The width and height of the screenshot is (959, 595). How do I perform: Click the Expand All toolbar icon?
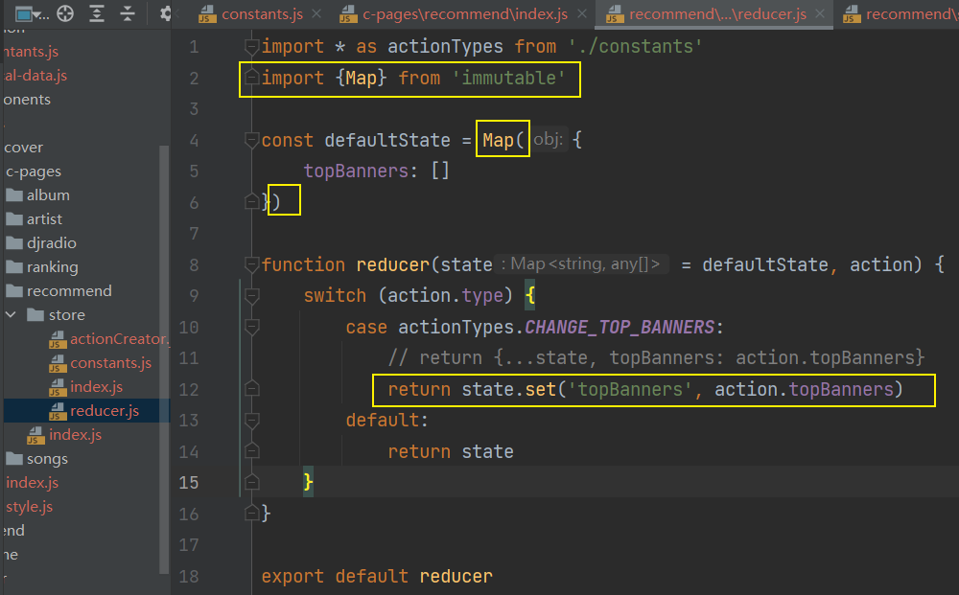point(97,13)
